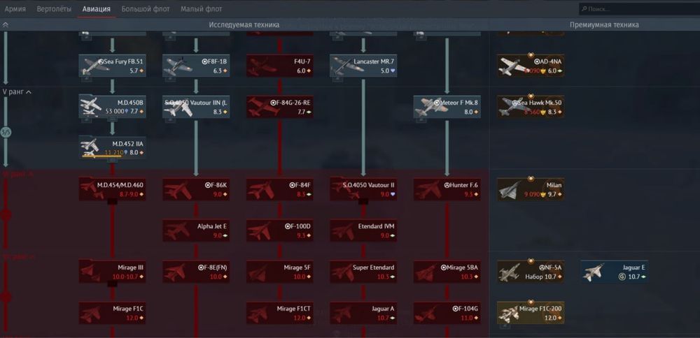Image resolution: width=700 pixels, height=338 pixels.
Task: Expand the Mirage III group tab
Action: pos(113,284)
